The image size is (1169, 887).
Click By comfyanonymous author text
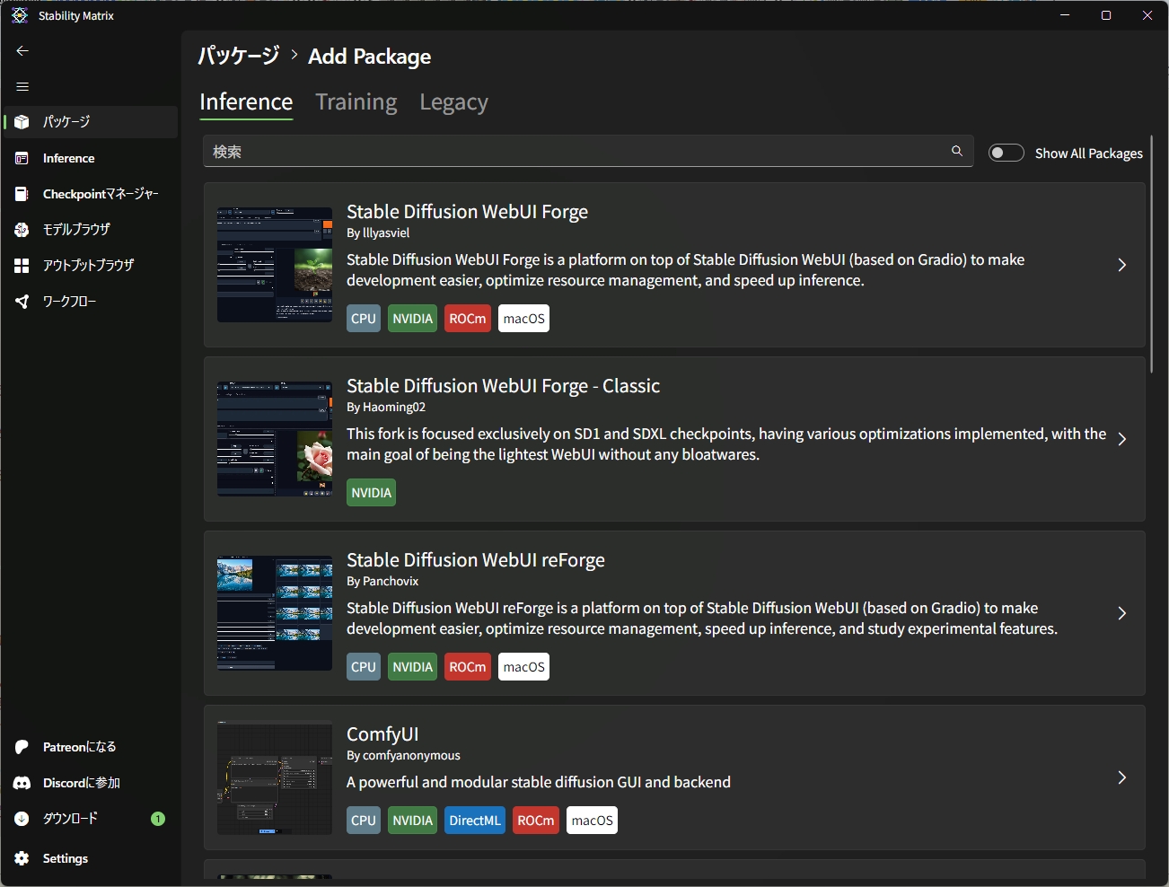403,756
